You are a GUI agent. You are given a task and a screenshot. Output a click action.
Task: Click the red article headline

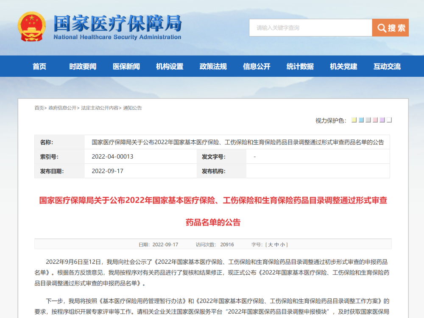(x=213, y=211)
